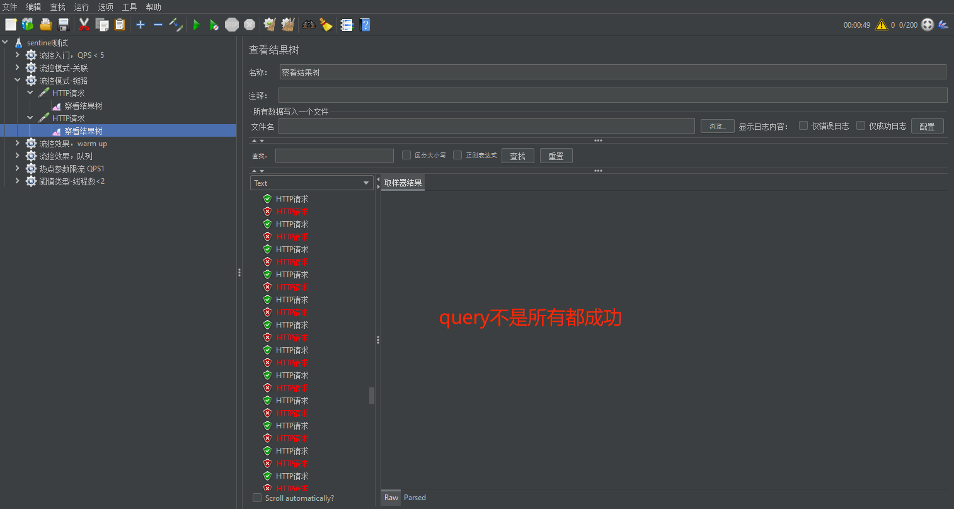This screenshot has height=509, width=954.
Task: Start the test with the green play icon
Action: (x=197, y=25)
